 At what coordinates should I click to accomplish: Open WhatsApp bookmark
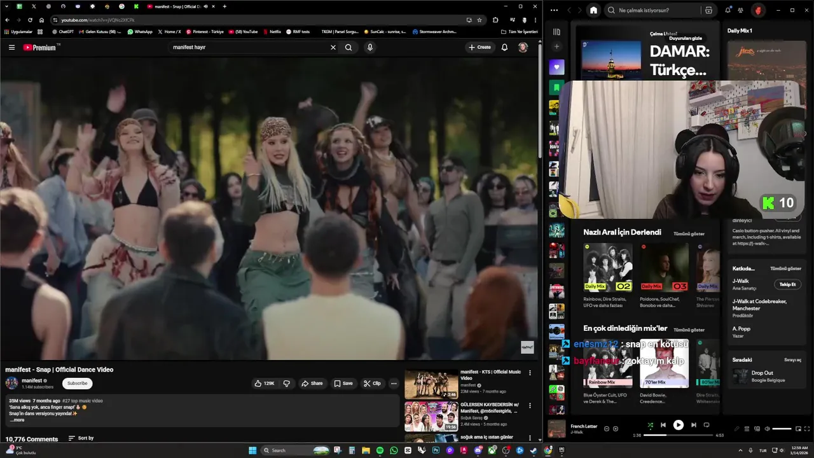pyautogui.click(x=140, y=31)
